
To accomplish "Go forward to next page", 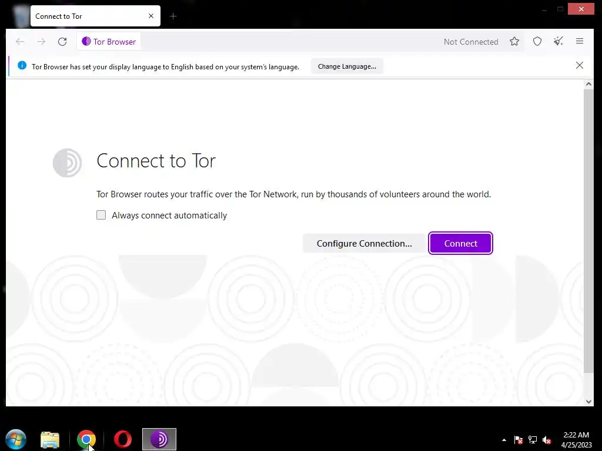I will [x=41, y=42].
